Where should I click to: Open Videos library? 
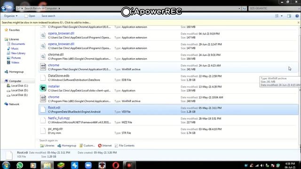[15, 62]
